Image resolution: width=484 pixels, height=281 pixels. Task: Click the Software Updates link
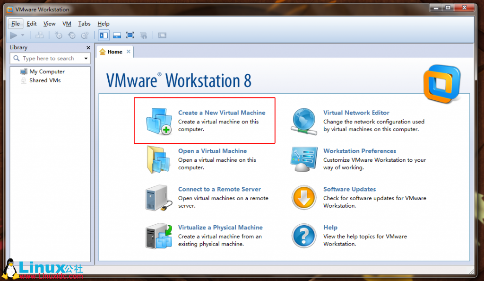click(349, 189)
